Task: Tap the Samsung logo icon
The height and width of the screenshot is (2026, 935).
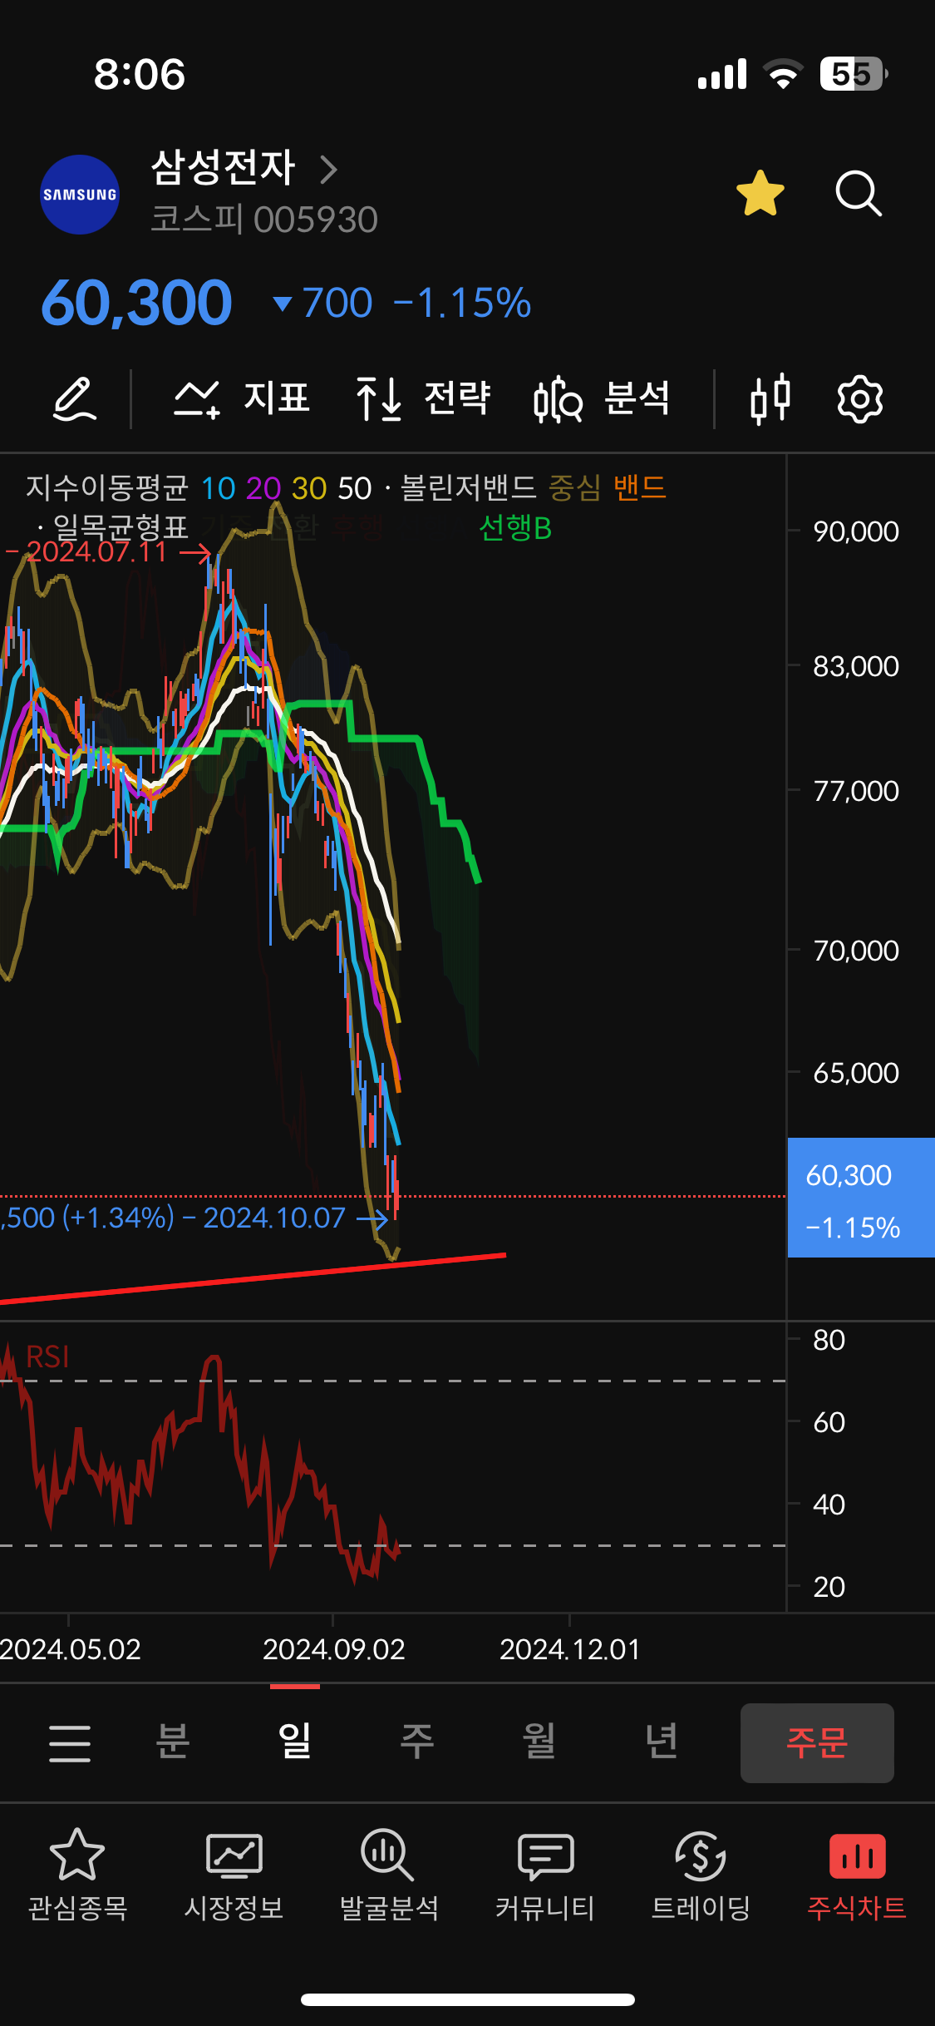Action: (x=80, y=195)
